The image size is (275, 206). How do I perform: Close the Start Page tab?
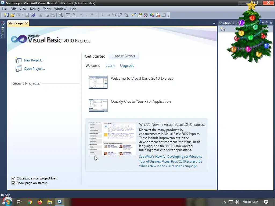tap(27, 23)
